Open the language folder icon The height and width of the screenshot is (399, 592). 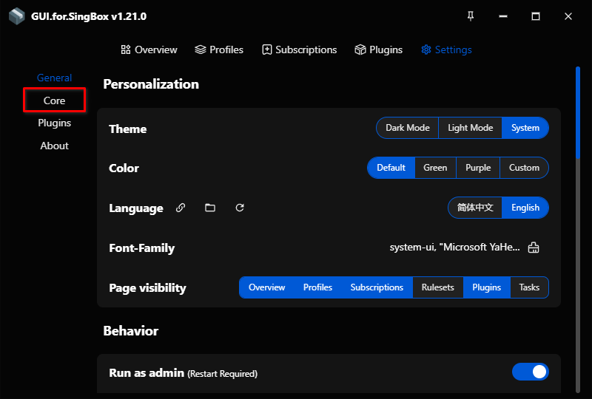tap(210, 208)
